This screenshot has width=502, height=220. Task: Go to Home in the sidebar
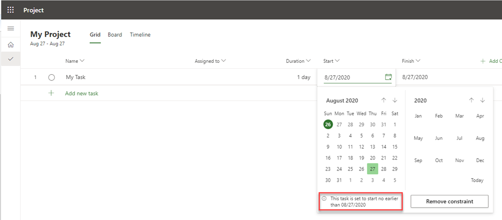[x=10, y=45]
